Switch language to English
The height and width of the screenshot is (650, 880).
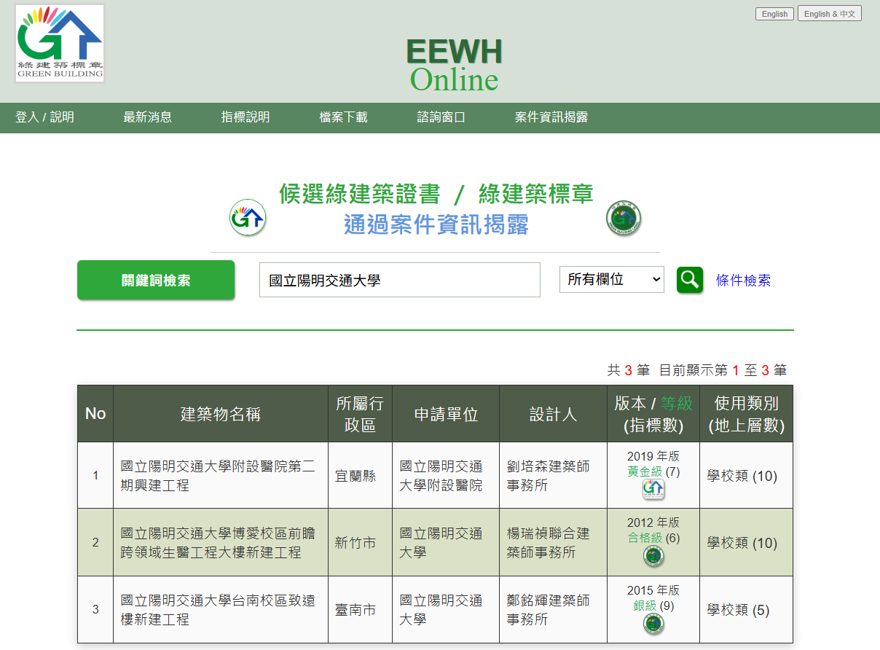click(774, 14)
